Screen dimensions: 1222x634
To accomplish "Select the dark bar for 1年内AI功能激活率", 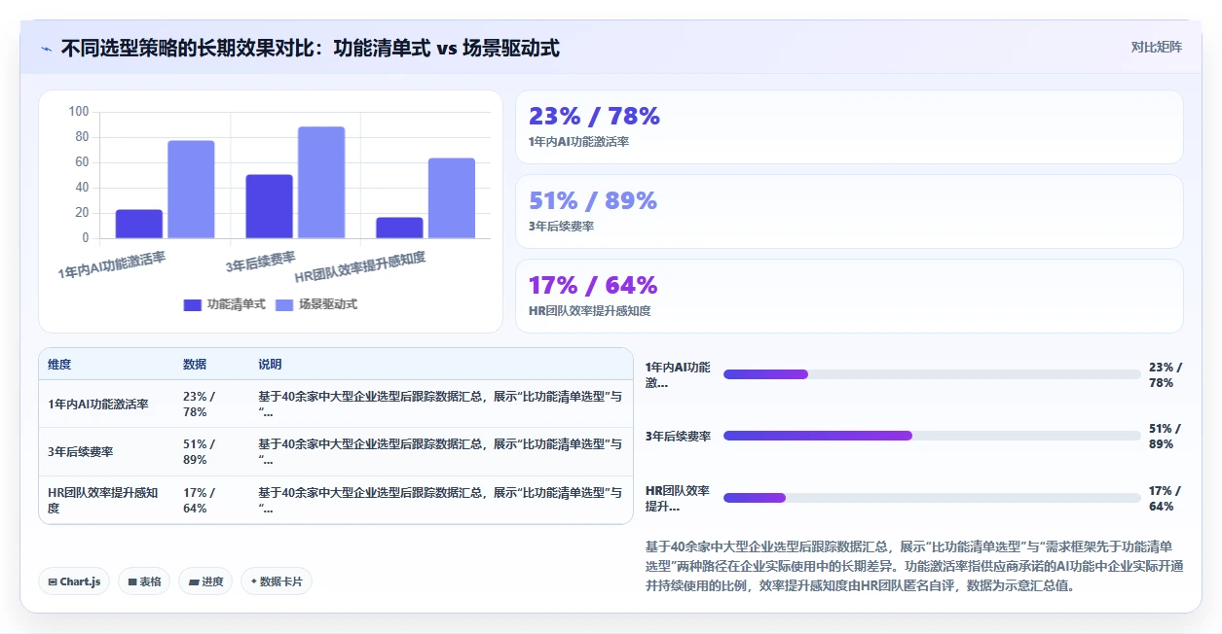I will click(139, 224).
